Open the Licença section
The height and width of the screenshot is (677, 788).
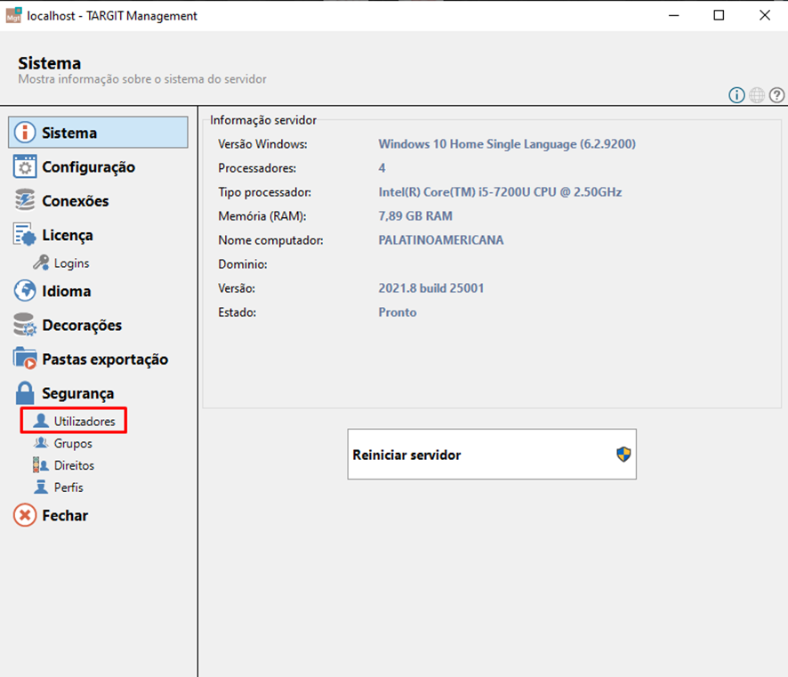(68, 235)
